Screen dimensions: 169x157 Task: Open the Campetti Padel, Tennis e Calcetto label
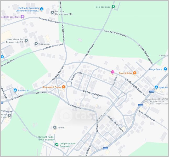coord(46,138)
